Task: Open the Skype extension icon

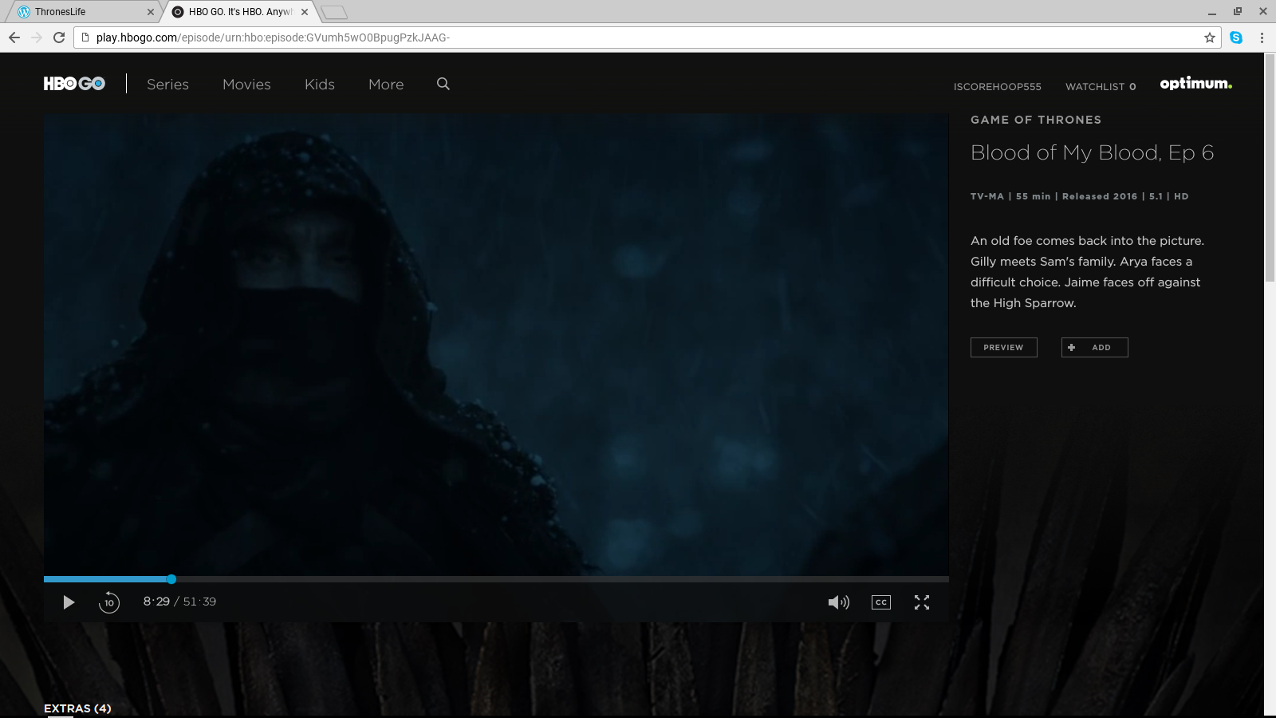Action: click(1236, 37)
